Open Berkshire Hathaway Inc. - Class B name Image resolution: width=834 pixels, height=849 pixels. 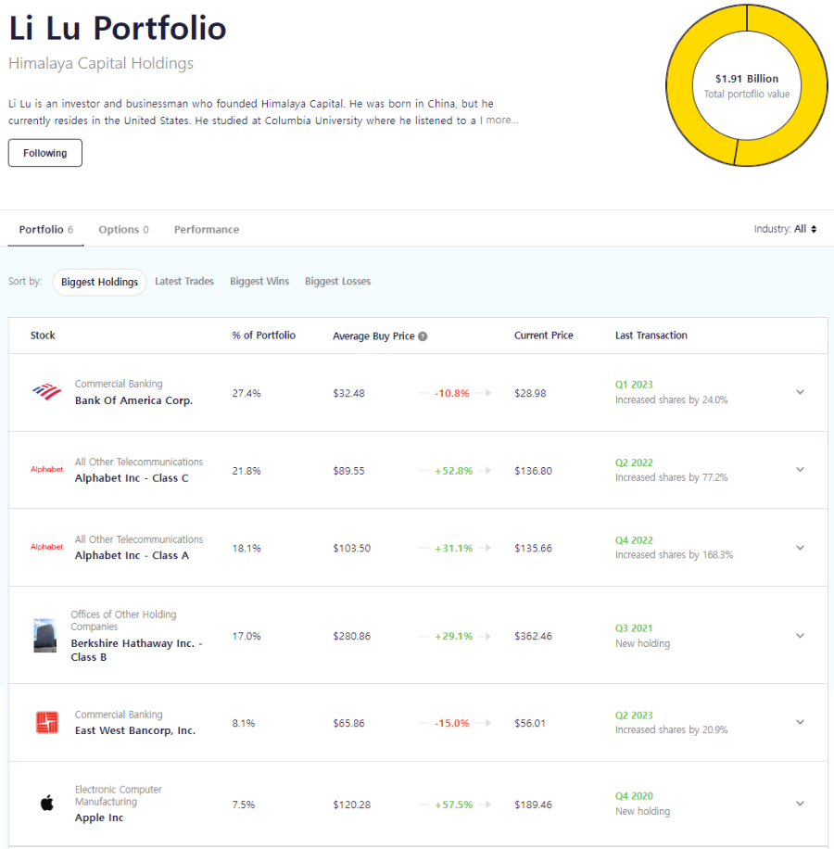[136, 650]
